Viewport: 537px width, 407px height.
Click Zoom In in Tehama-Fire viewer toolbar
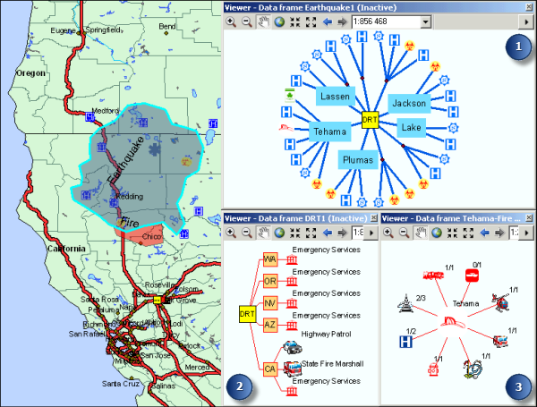[x=389, y=233]
